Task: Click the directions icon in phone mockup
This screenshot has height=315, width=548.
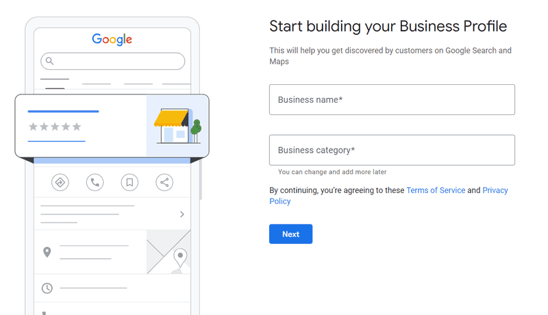Action: 60,182
